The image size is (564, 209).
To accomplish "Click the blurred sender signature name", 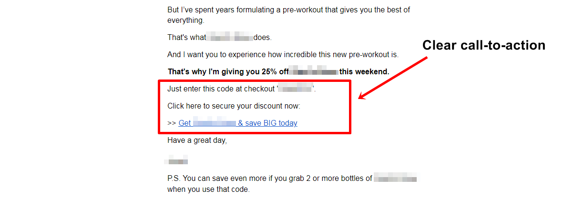I will 176,159.
